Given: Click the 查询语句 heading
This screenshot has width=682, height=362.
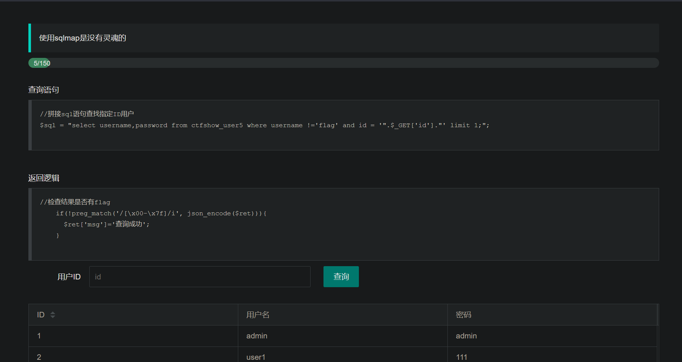Looking at the screenshot, I should click(x=44, y=90).
